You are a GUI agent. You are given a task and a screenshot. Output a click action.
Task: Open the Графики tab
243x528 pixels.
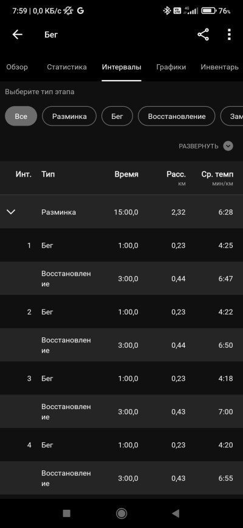pos(171,67)
